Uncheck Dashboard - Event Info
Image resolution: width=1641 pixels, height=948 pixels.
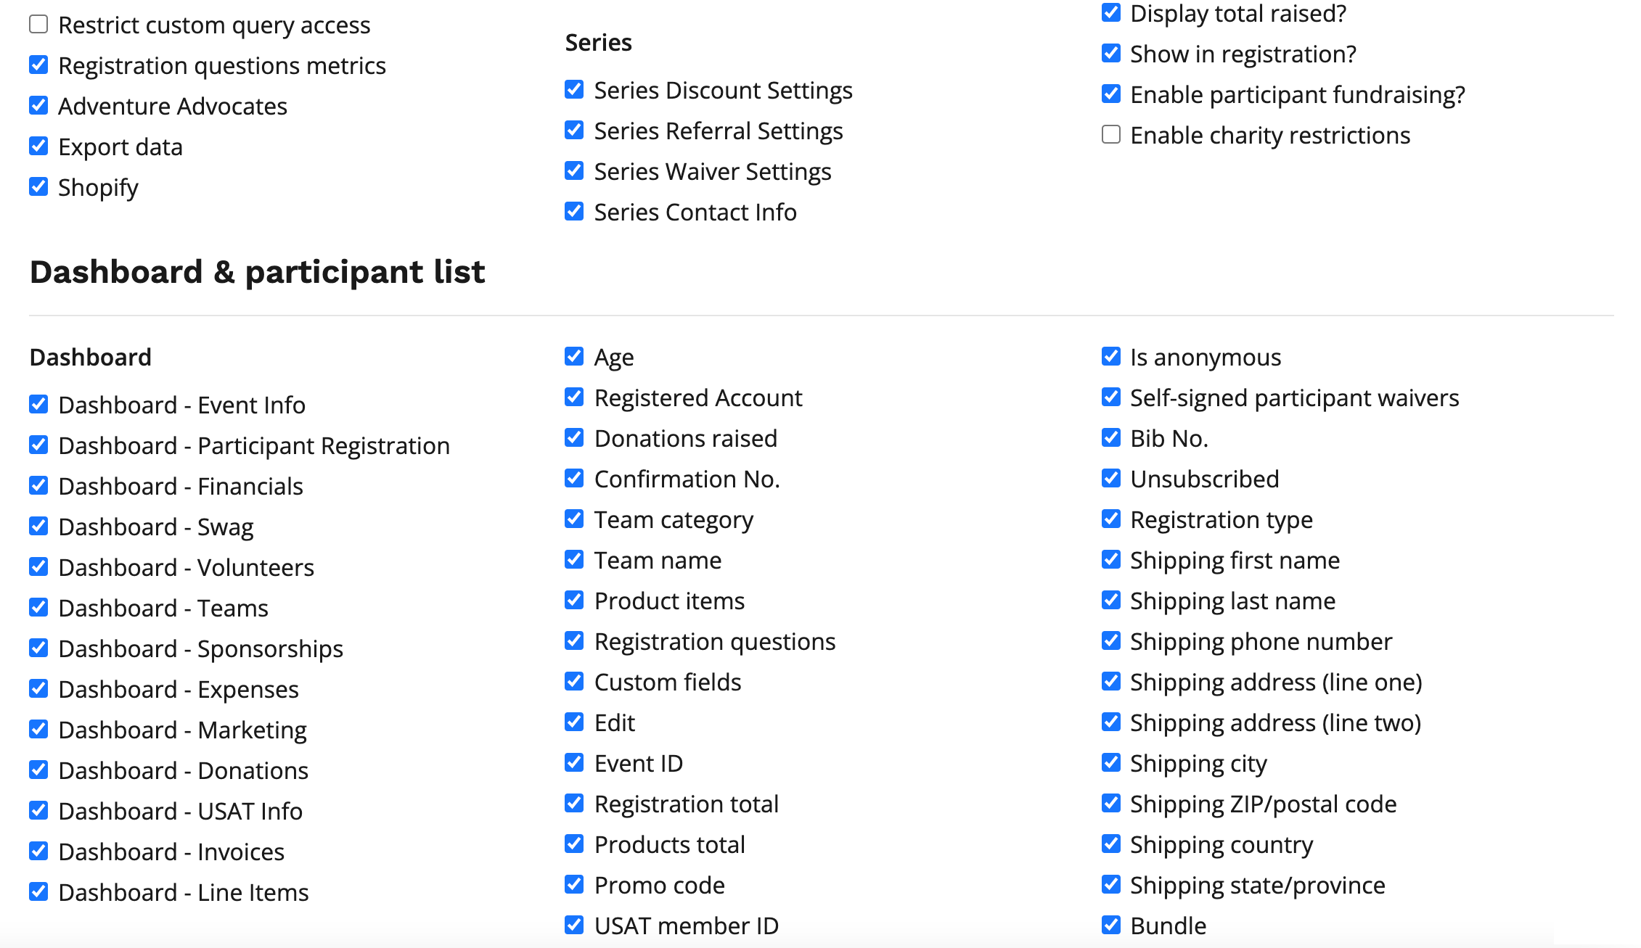38,405
